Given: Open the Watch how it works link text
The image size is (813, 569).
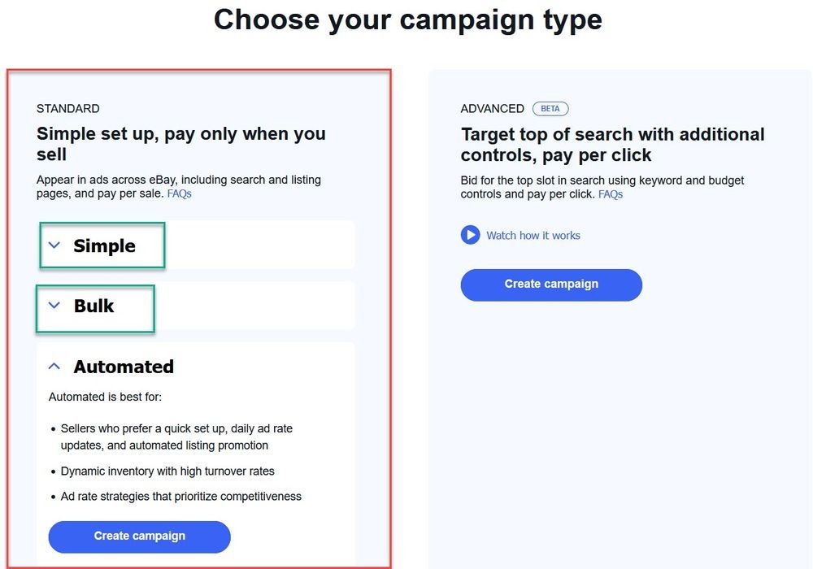Looking at the screenshot, I should pyautogui.click(x=533, y=236).
